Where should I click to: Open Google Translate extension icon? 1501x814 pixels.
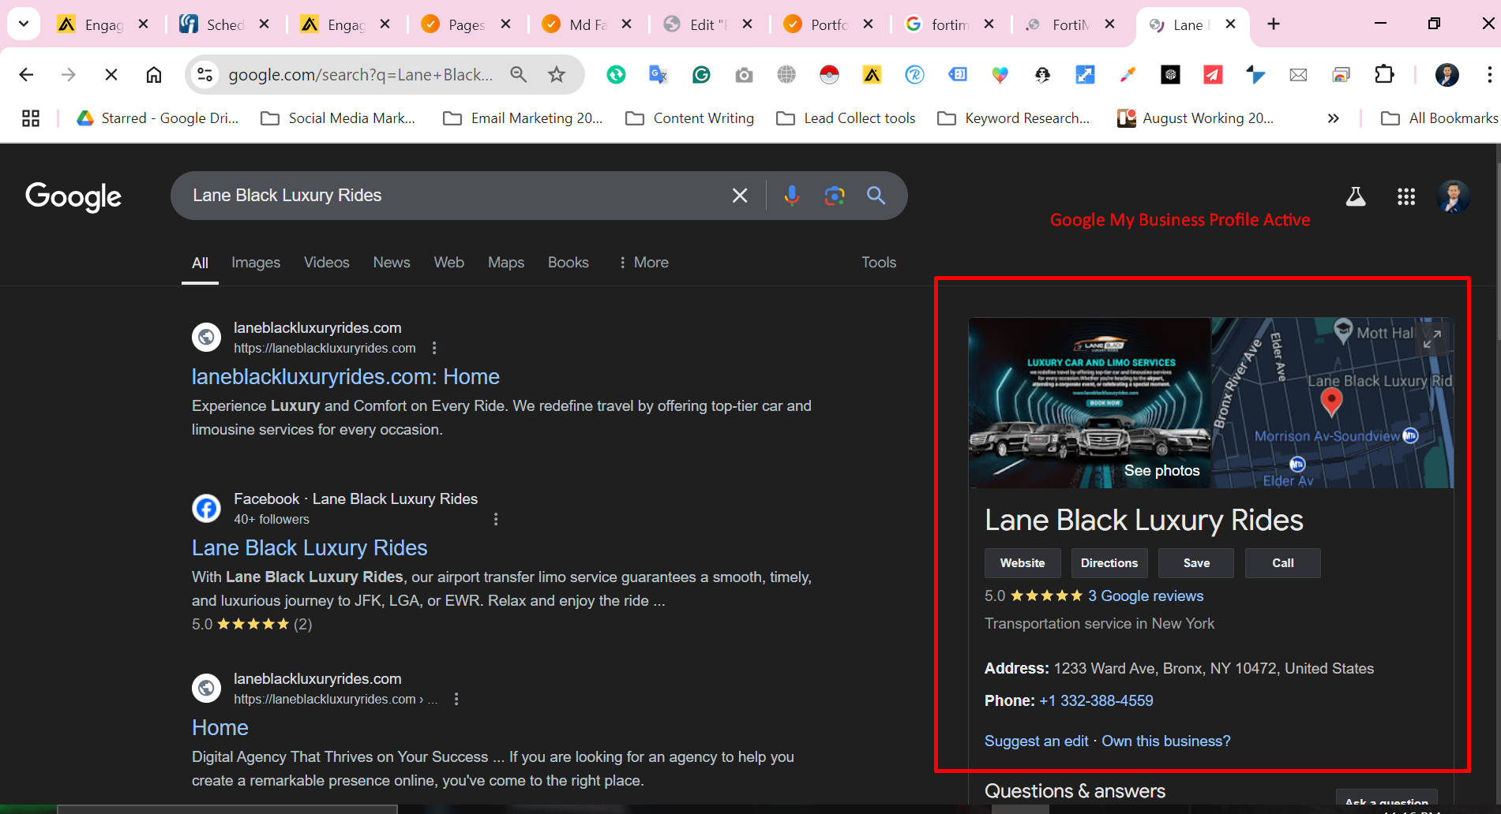[x=658, y=75]
